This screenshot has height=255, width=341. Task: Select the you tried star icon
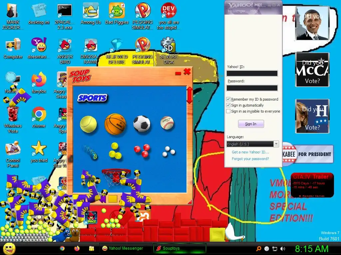[x=39, y=152]
